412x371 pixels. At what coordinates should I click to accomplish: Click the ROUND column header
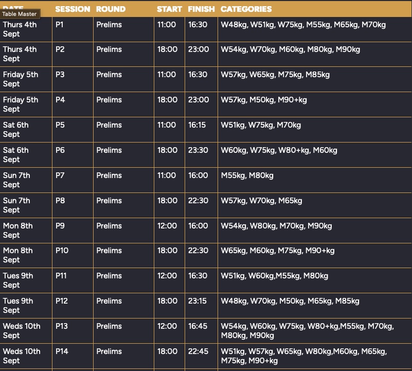click(x=111, y=9)
